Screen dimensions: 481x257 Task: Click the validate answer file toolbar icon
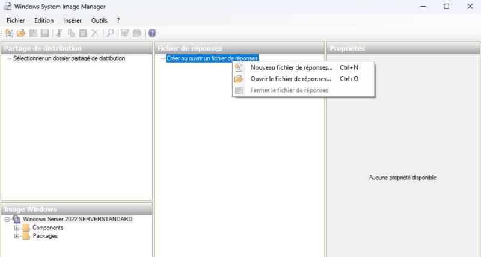pyautogui.click(x=125, y=33)
